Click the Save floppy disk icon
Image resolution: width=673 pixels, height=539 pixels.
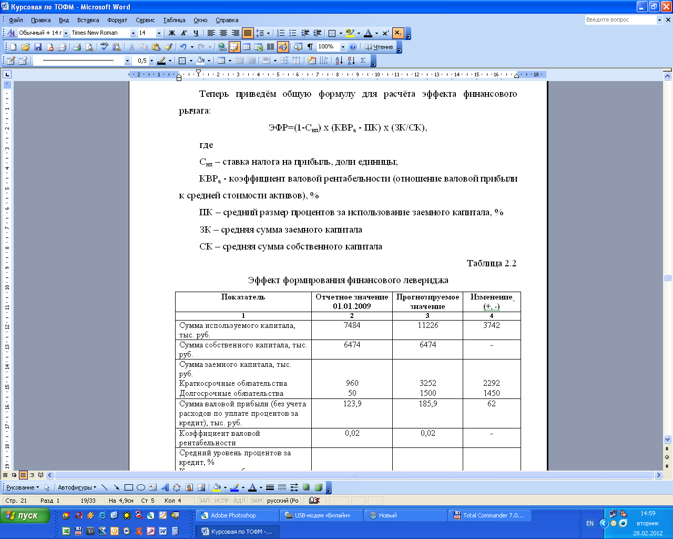38,47
